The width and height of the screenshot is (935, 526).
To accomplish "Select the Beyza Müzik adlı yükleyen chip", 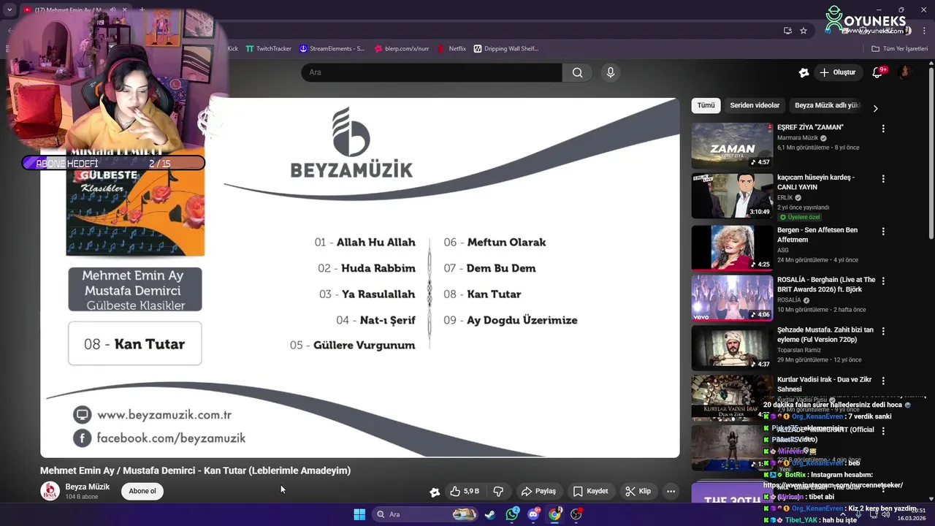I will tap(827, 105).
